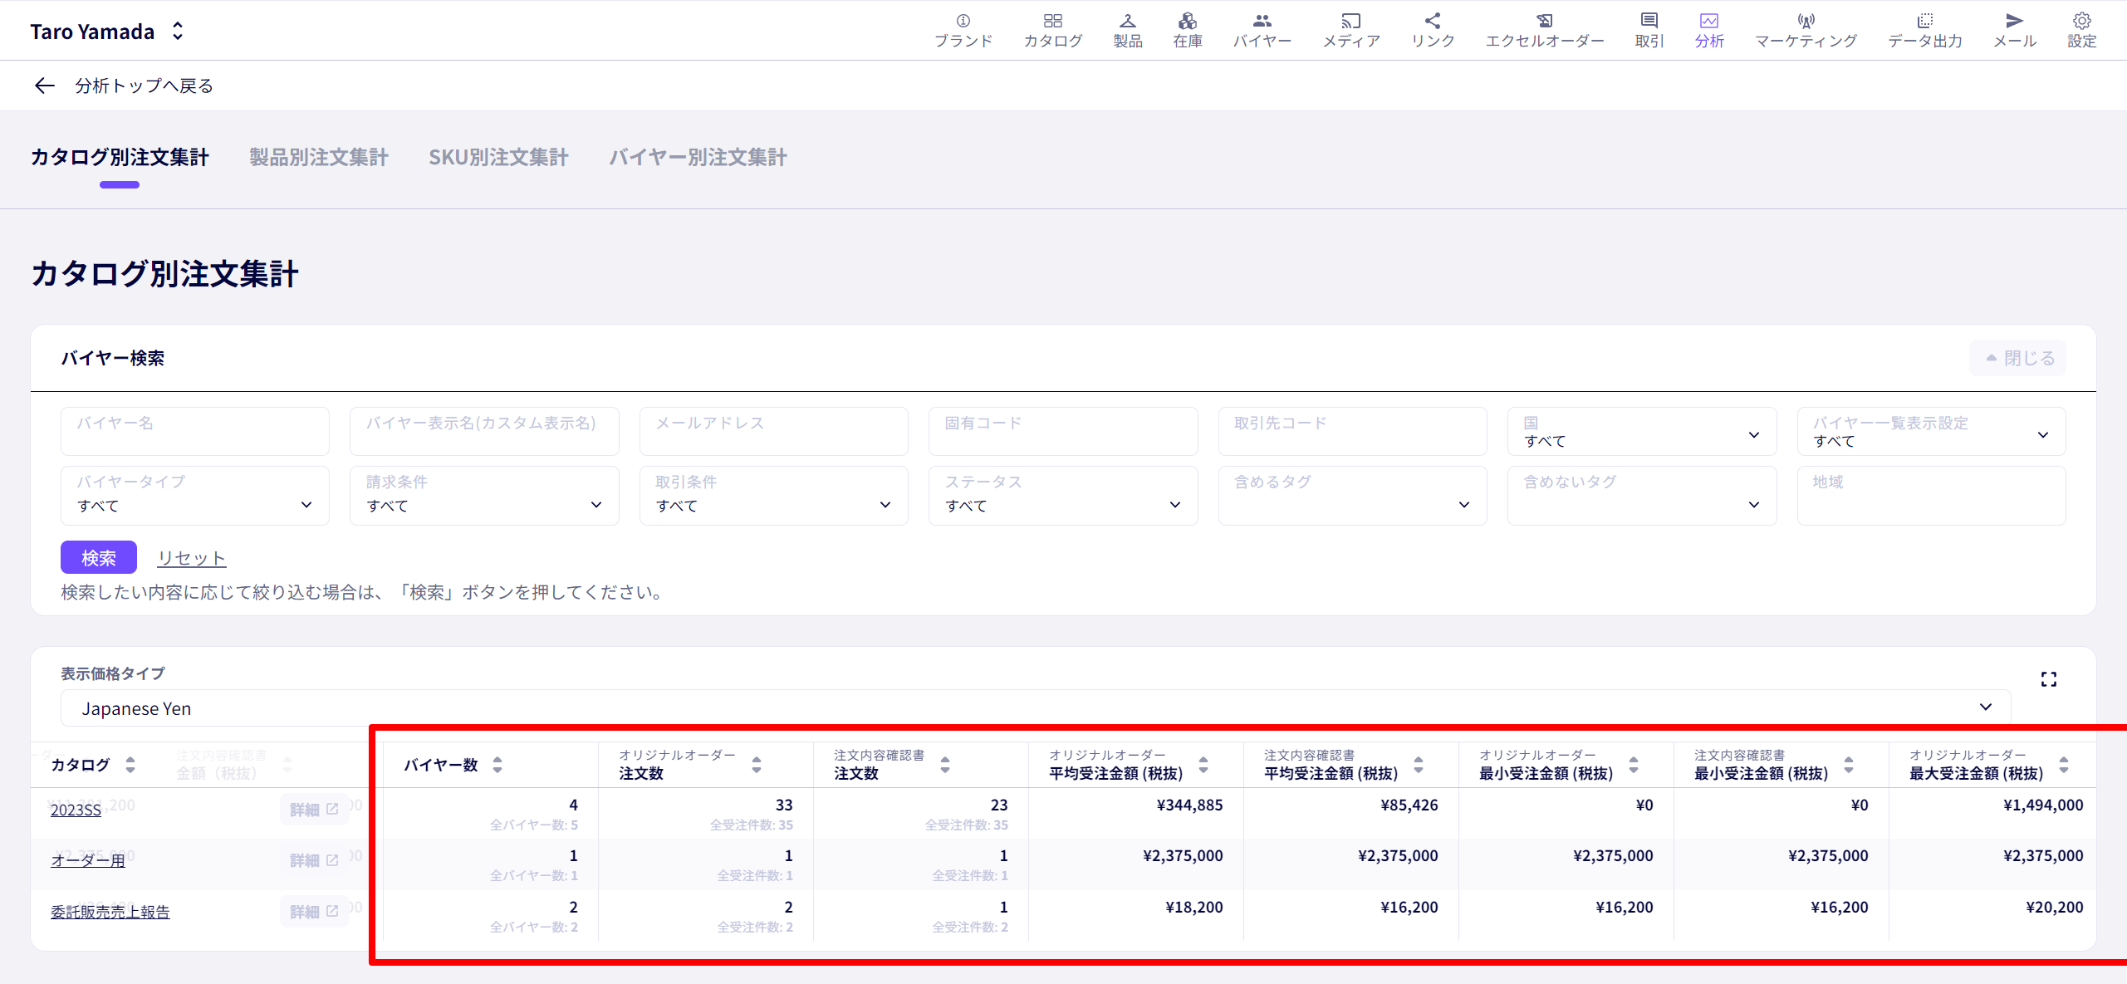Screen dimensions: 2127x984
Task: Open 請求条件 dropdown
Action: click(x=484, y=495)
